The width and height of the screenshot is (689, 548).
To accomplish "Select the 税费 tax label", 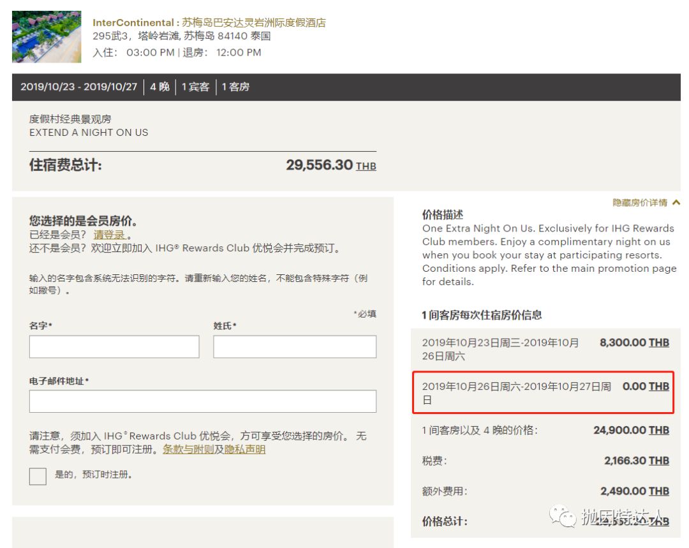I will pos(434,461).
